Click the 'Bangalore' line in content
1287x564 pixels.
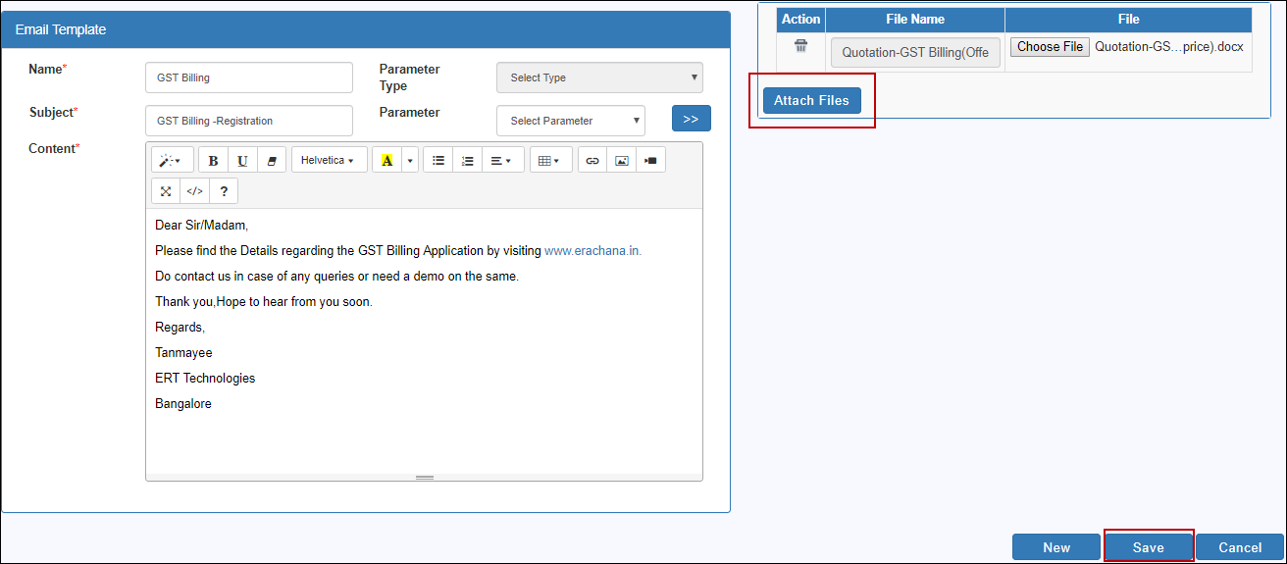(x=183, y=404)
